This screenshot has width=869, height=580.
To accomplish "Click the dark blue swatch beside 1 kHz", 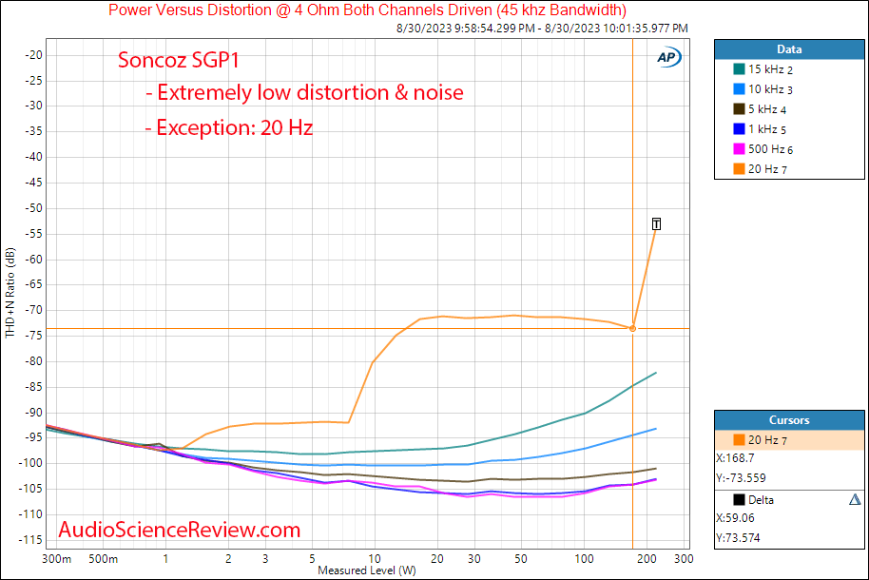I will click(x=739, y=128).
